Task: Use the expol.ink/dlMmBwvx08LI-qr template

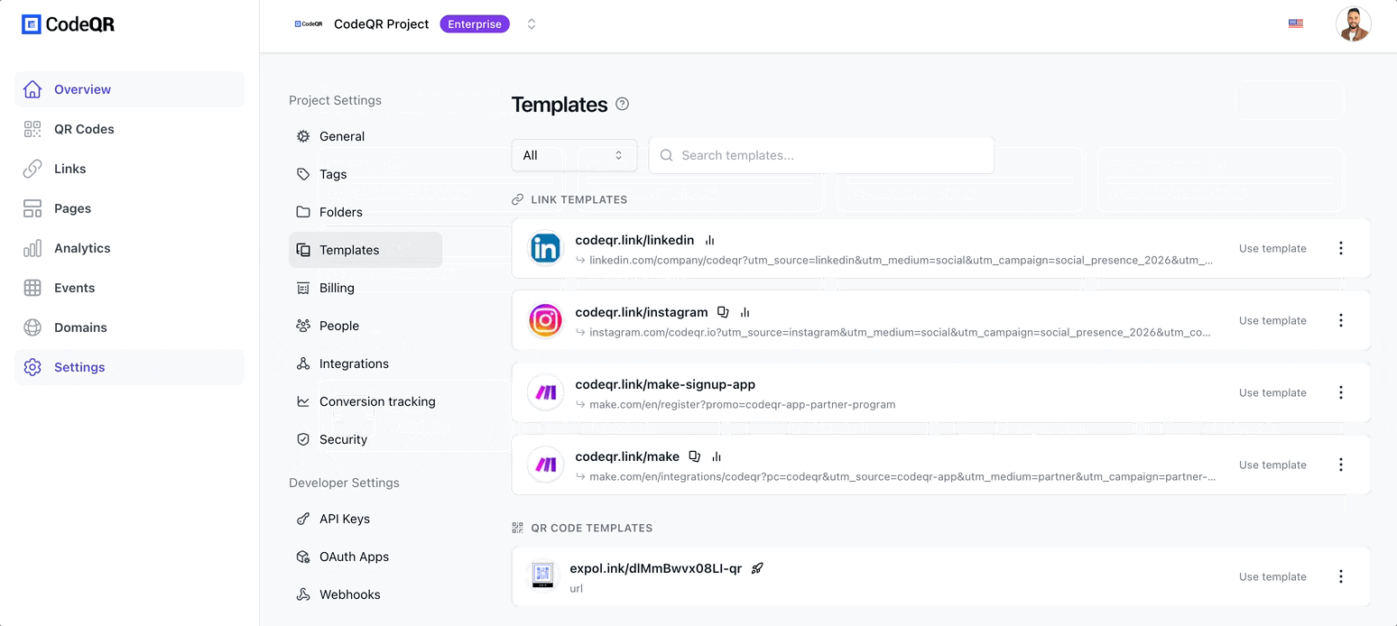Action: (1272, 576)
